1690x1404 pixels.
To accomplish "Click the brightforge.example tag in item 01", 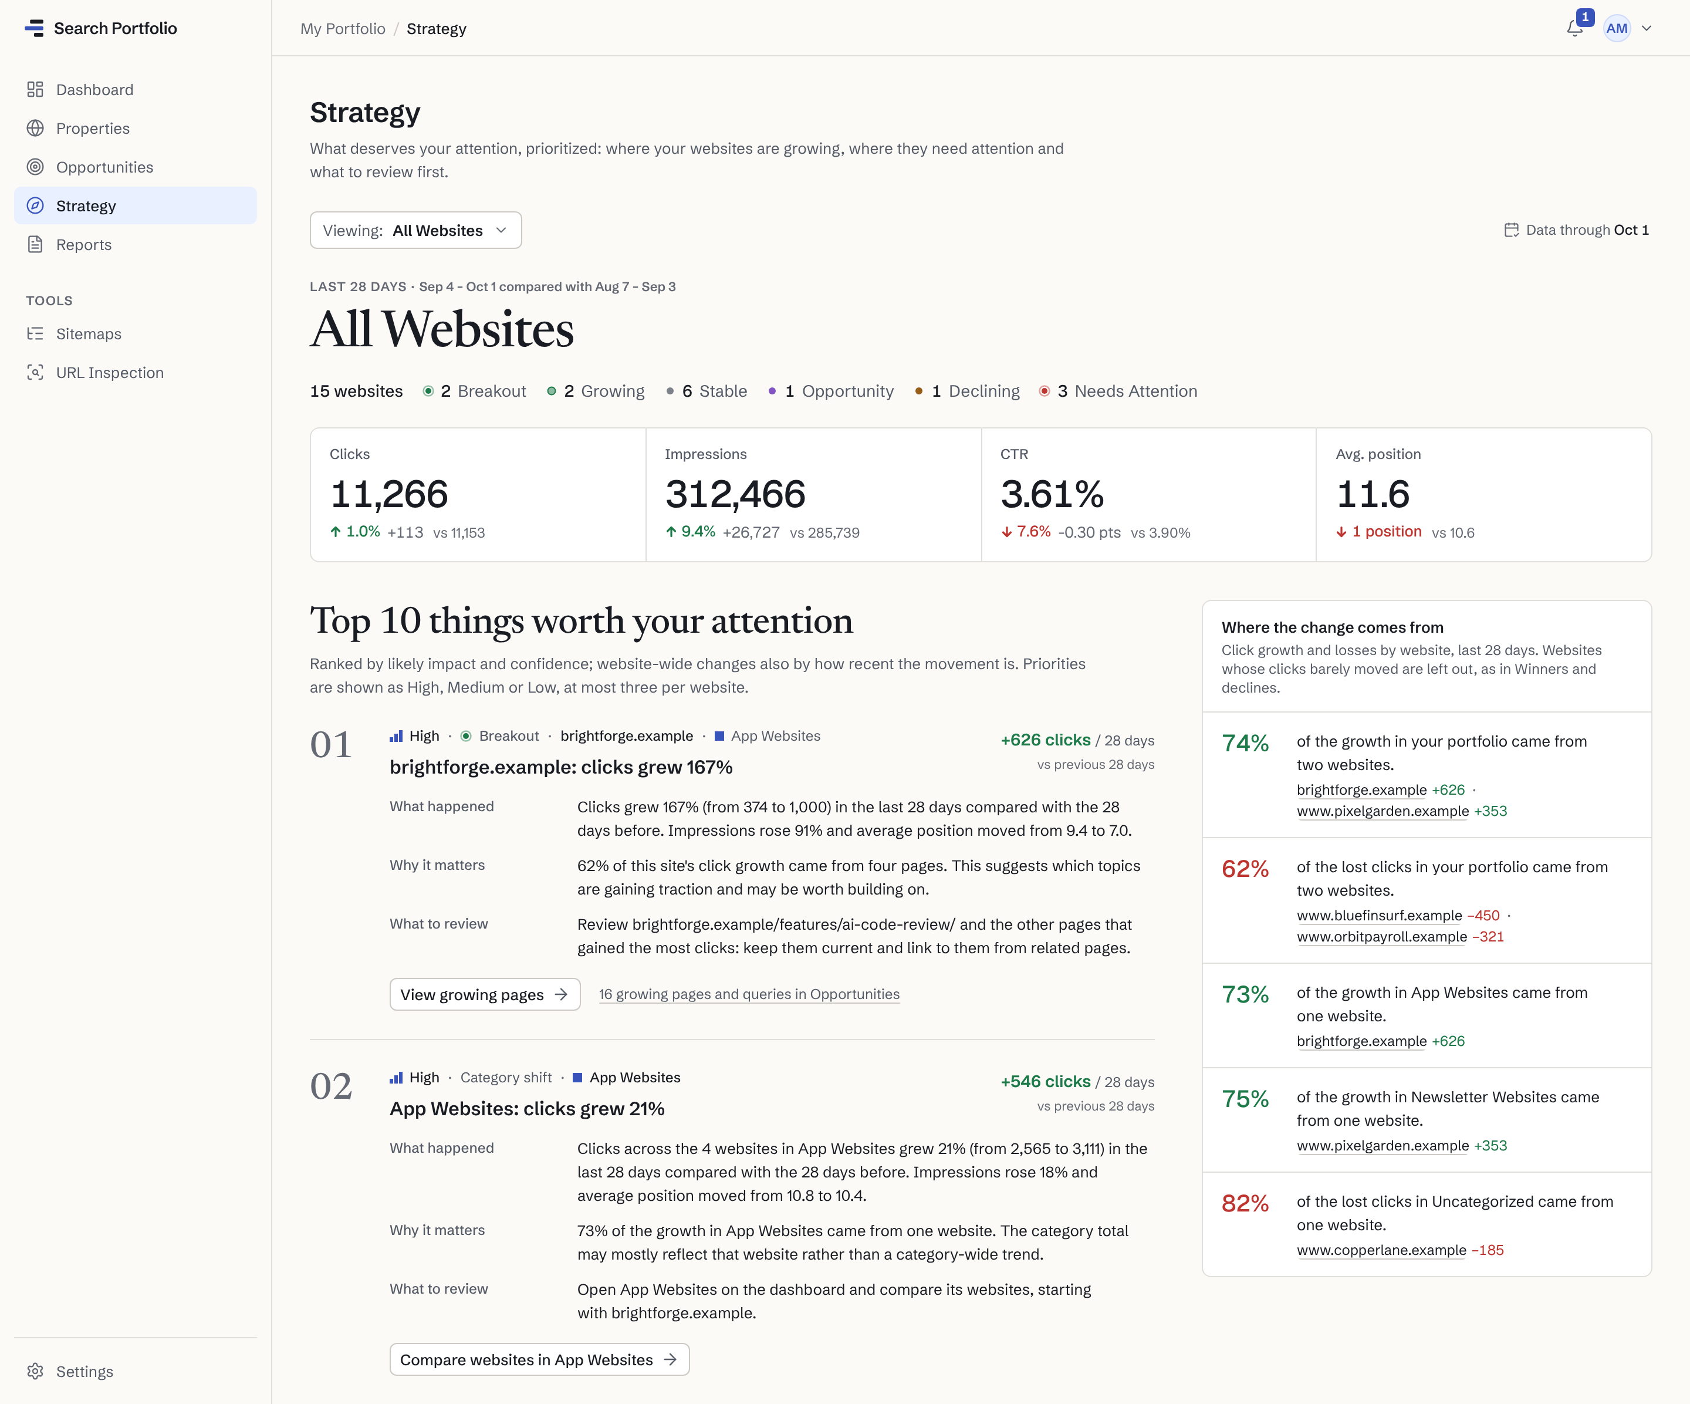I will [x=627, y=736].
